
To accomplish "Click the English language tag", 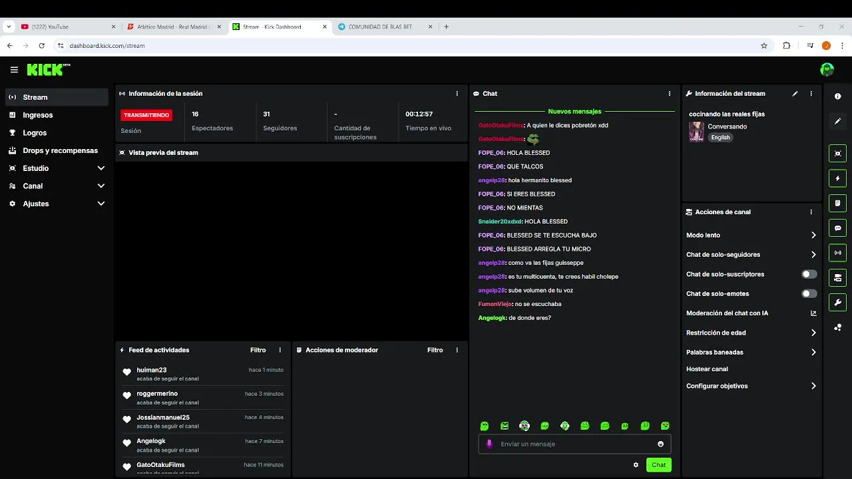I will point(720,137).
